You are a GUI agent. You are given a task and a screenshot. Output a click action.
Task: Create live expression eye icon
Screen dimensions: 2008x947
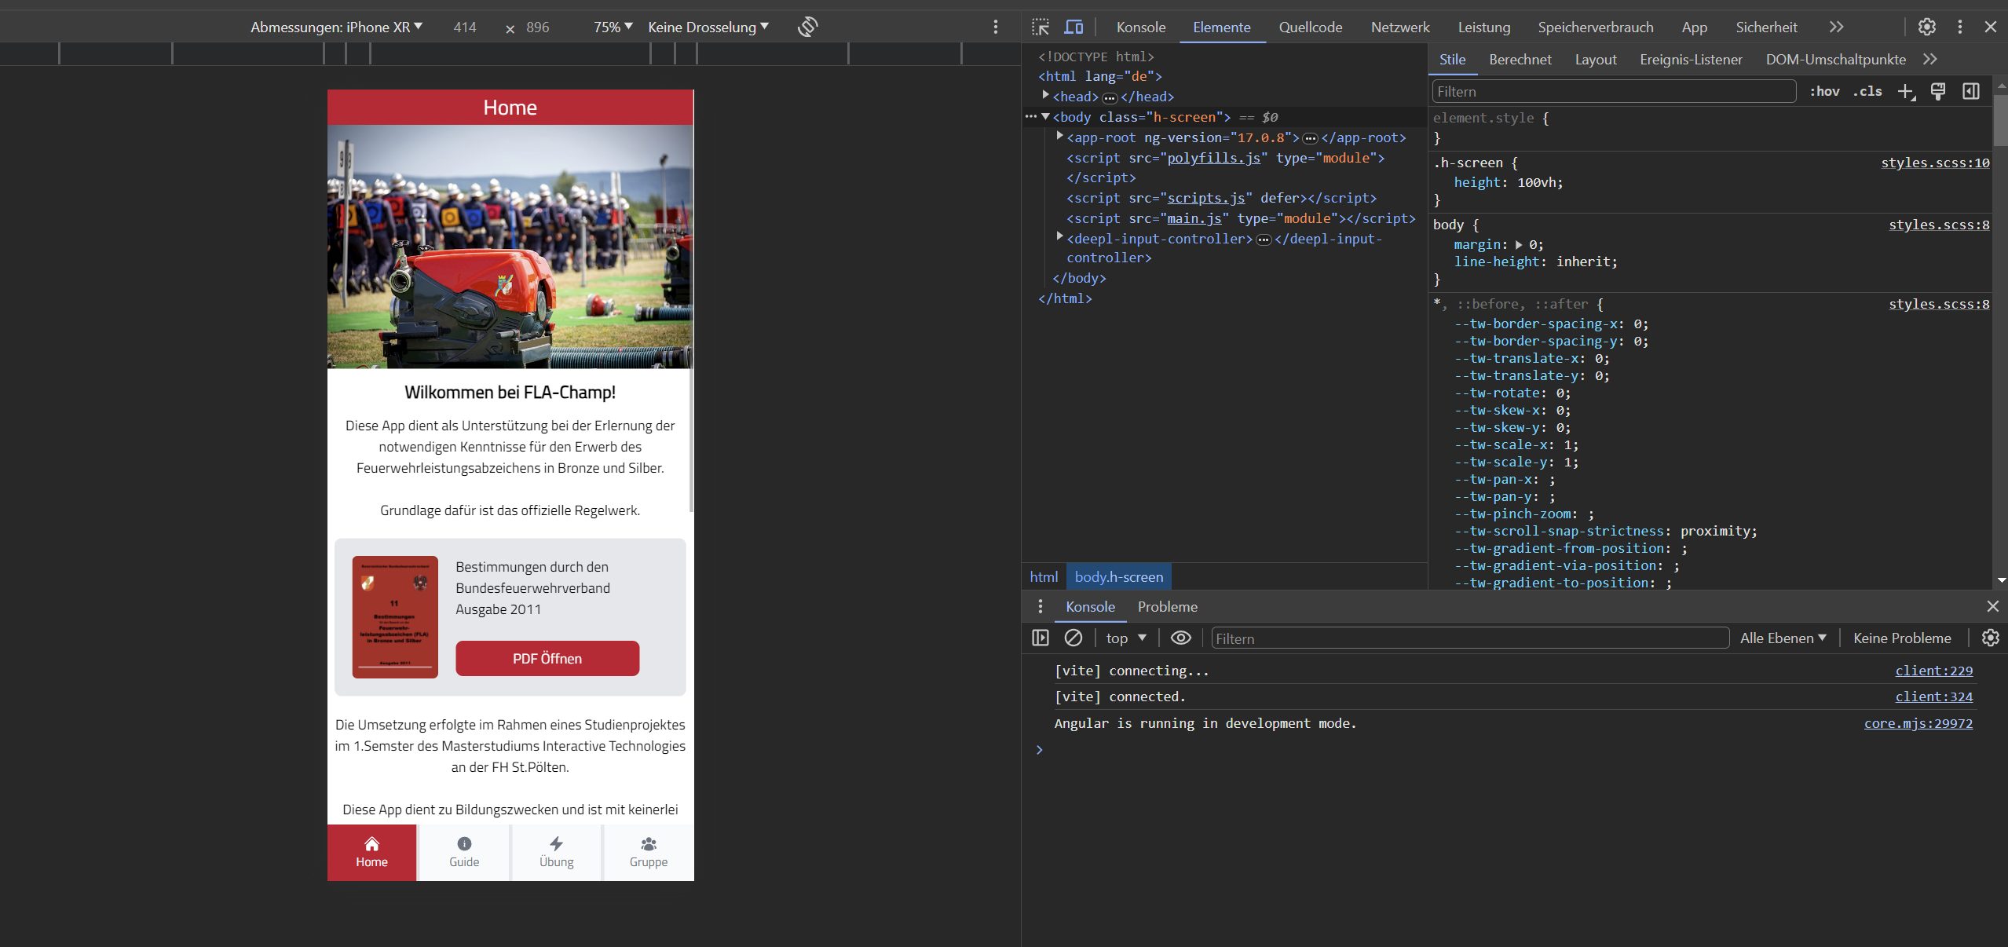[1181, 638]
